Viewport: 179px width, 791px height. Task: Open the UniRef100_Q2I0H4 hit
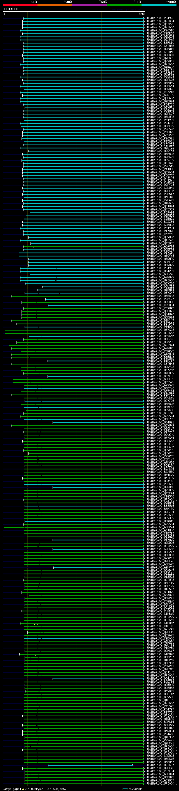[x=161, y=21]
